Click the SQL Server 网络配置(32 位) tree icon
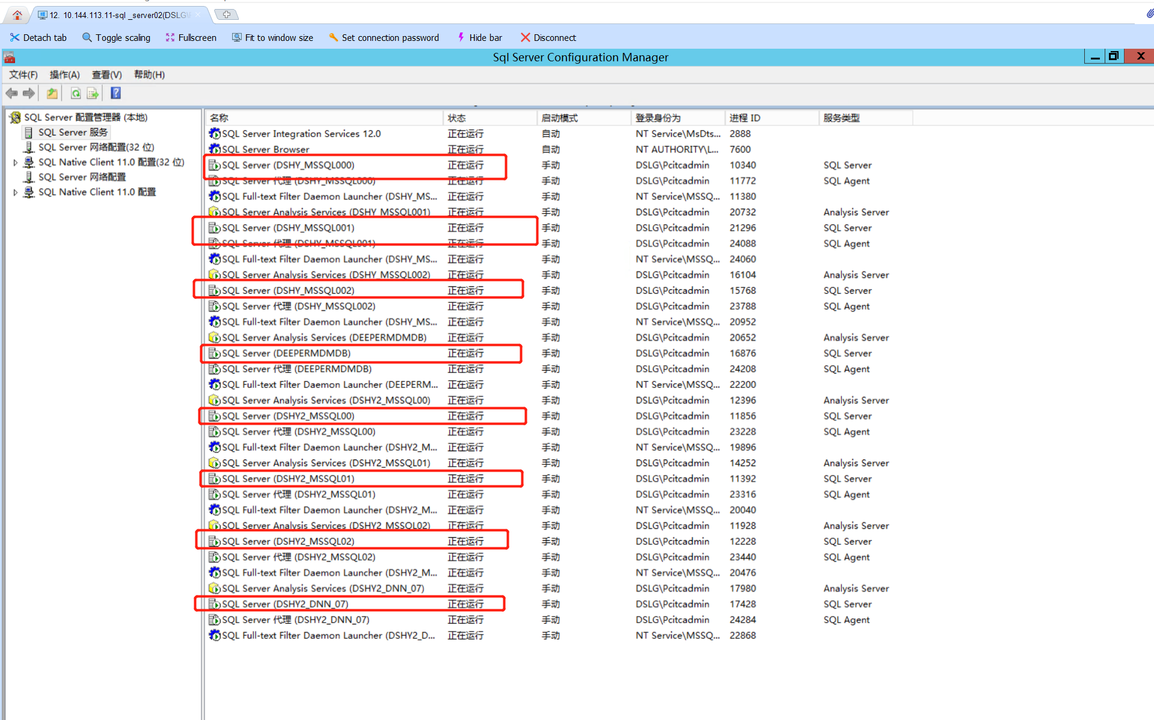Image resolution: width=1154 pixels, height=720 pixels. 28,147
